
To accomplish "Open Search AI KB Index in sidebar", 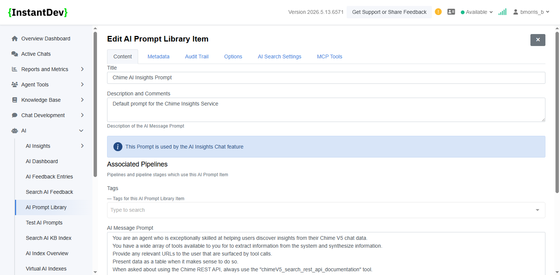I will coord(49,238).
